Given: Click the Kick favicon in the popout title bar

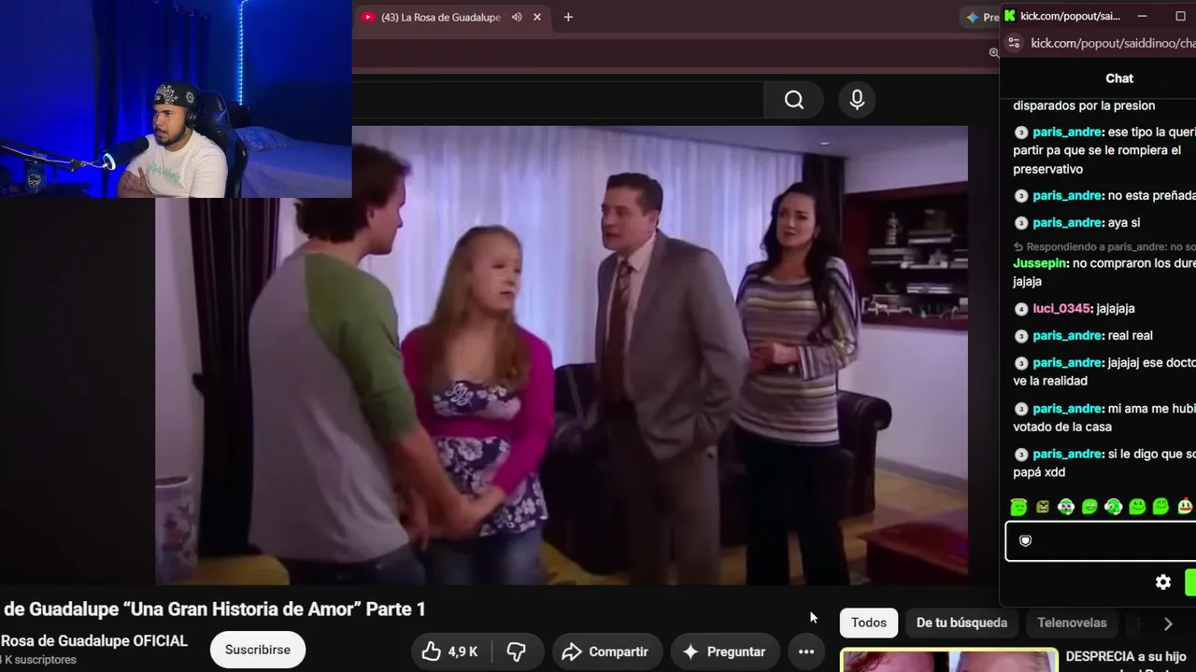Looking at the screenshot, I should pos(1010,16).
